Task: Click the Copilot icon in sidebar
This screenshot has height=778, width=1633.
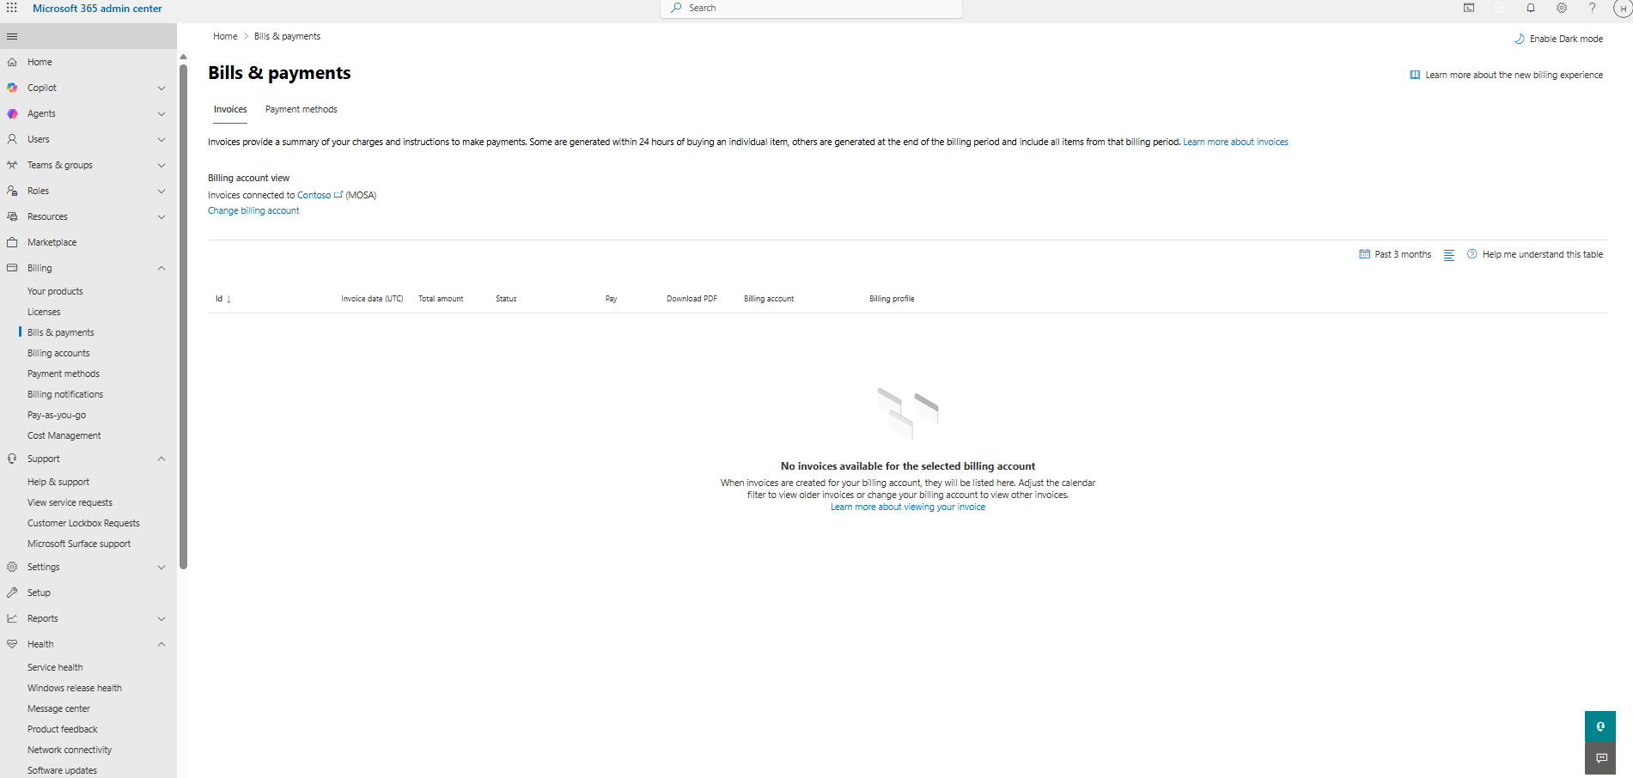Action: 12,88
